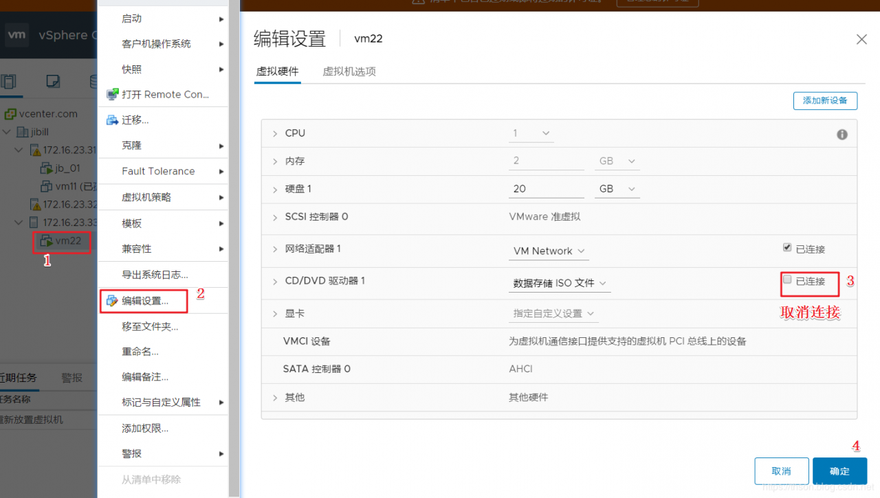Screen dimensions: 880x498
Task: Click the Edit Settings menu icon
Action: pyautogui.click(x=112, y=301)
